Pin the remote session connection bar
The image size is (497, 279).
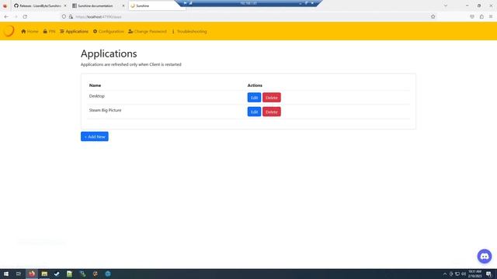(186, 3)
